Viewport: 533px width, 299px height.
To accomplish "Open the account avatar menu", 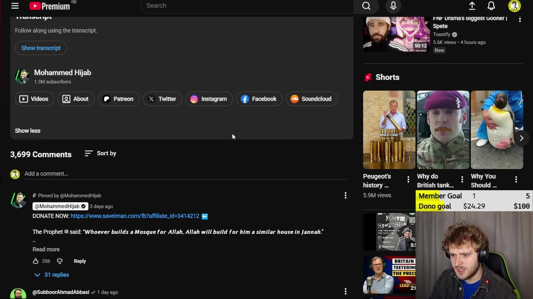I will pos(515,6).
